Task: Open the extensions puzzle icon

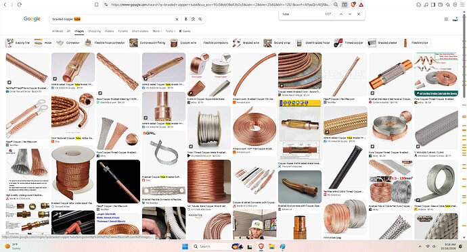Action: pos(418,5)
